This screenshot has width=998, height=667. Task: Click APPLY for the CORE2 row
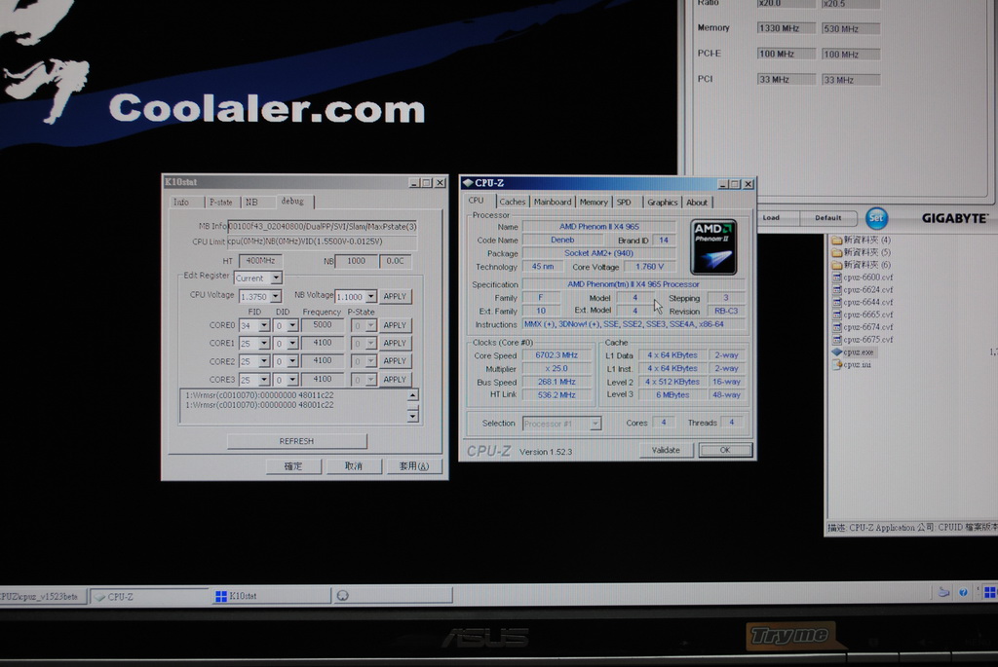tap(395, 361)
